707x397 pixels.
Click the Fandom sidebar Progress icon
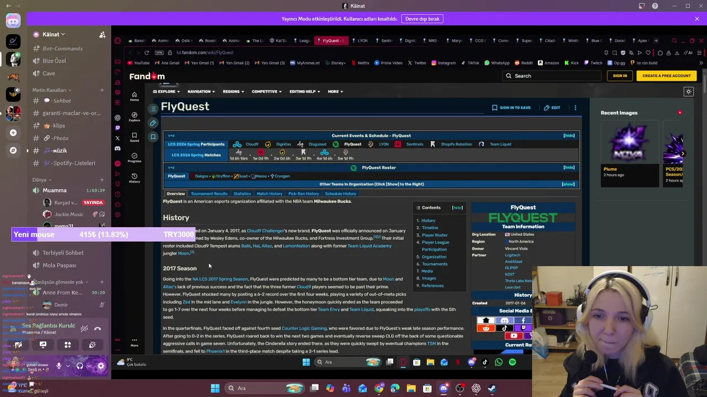[x=134, y=158]
